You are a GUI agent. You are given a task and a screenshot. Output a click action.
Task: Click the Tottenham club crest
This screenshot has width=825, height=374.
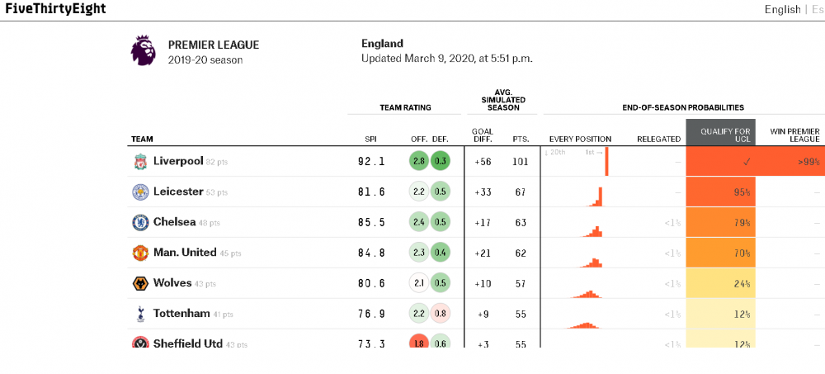tap(140, 314)
